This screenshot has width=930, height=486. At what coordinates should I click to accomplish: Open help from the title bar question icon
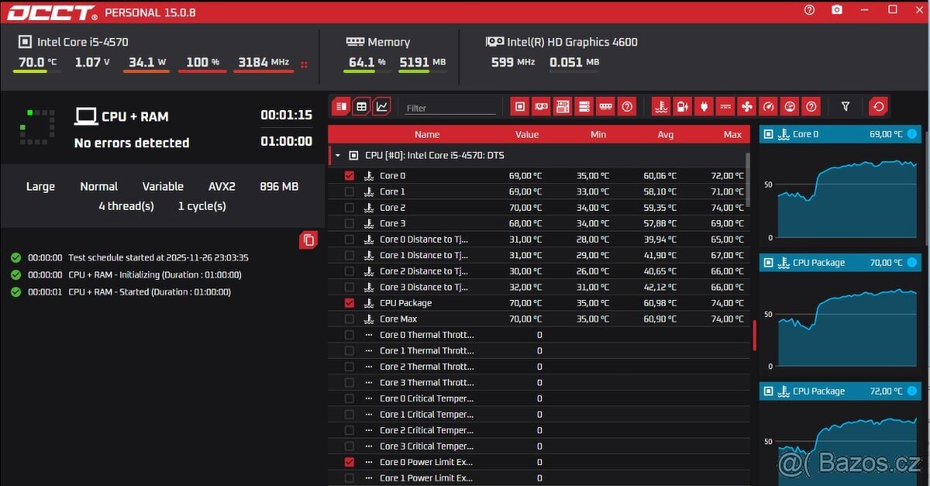(810, 10)
